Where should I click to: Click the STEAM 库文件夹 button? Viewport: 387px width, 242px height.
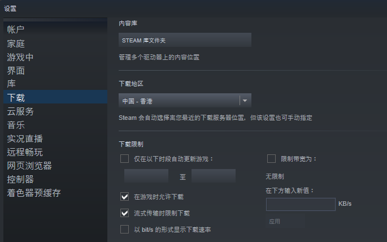(x=185, y=40)
